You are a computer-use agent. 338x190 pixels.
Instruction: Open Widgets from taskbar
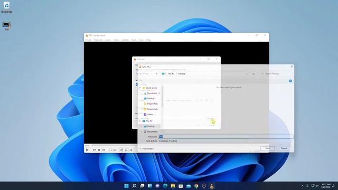pyautogui.click(x=149, y=186)
